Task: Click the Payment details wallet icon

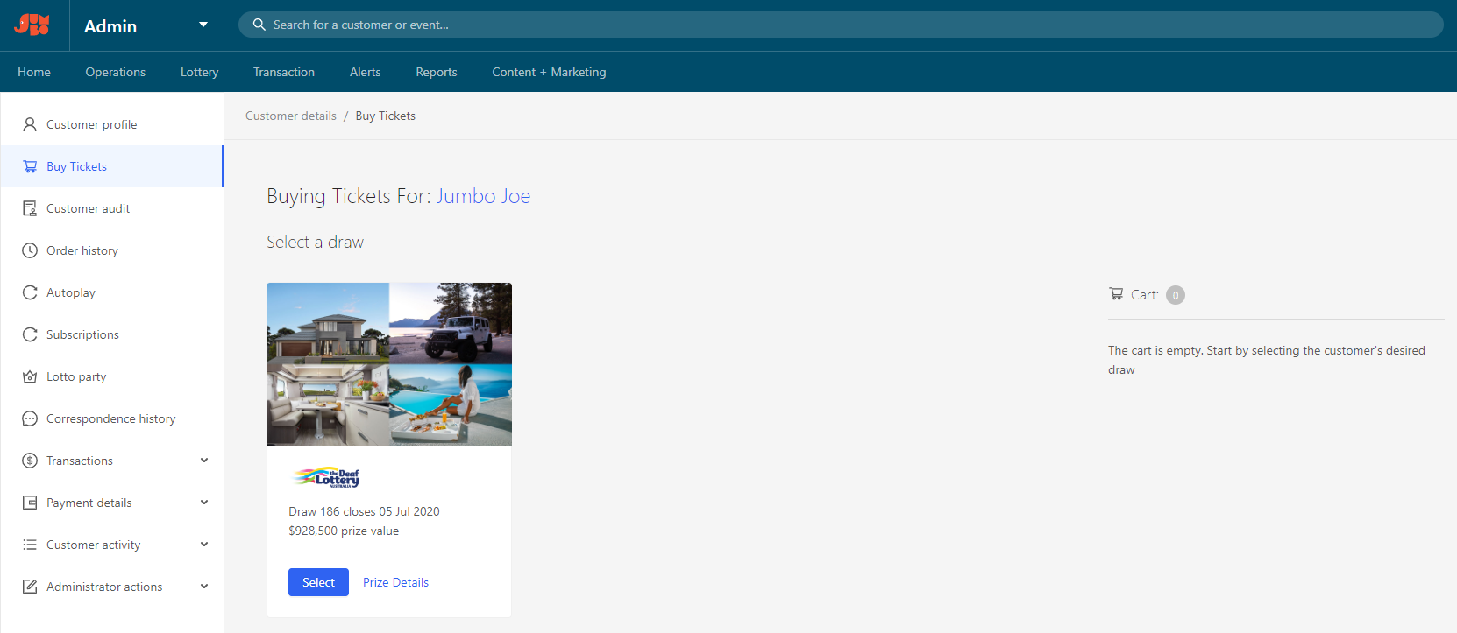Action: (x=30, y=503)
